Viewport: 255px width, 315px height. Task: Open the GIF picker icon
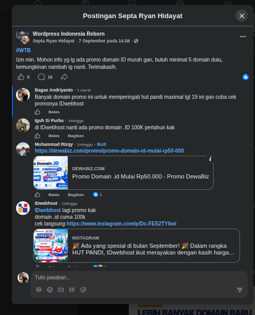(72, 290)
